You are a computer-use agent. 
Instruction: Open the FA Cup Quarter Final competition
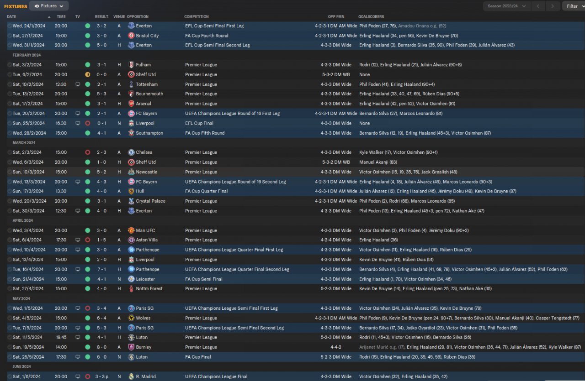207,192
